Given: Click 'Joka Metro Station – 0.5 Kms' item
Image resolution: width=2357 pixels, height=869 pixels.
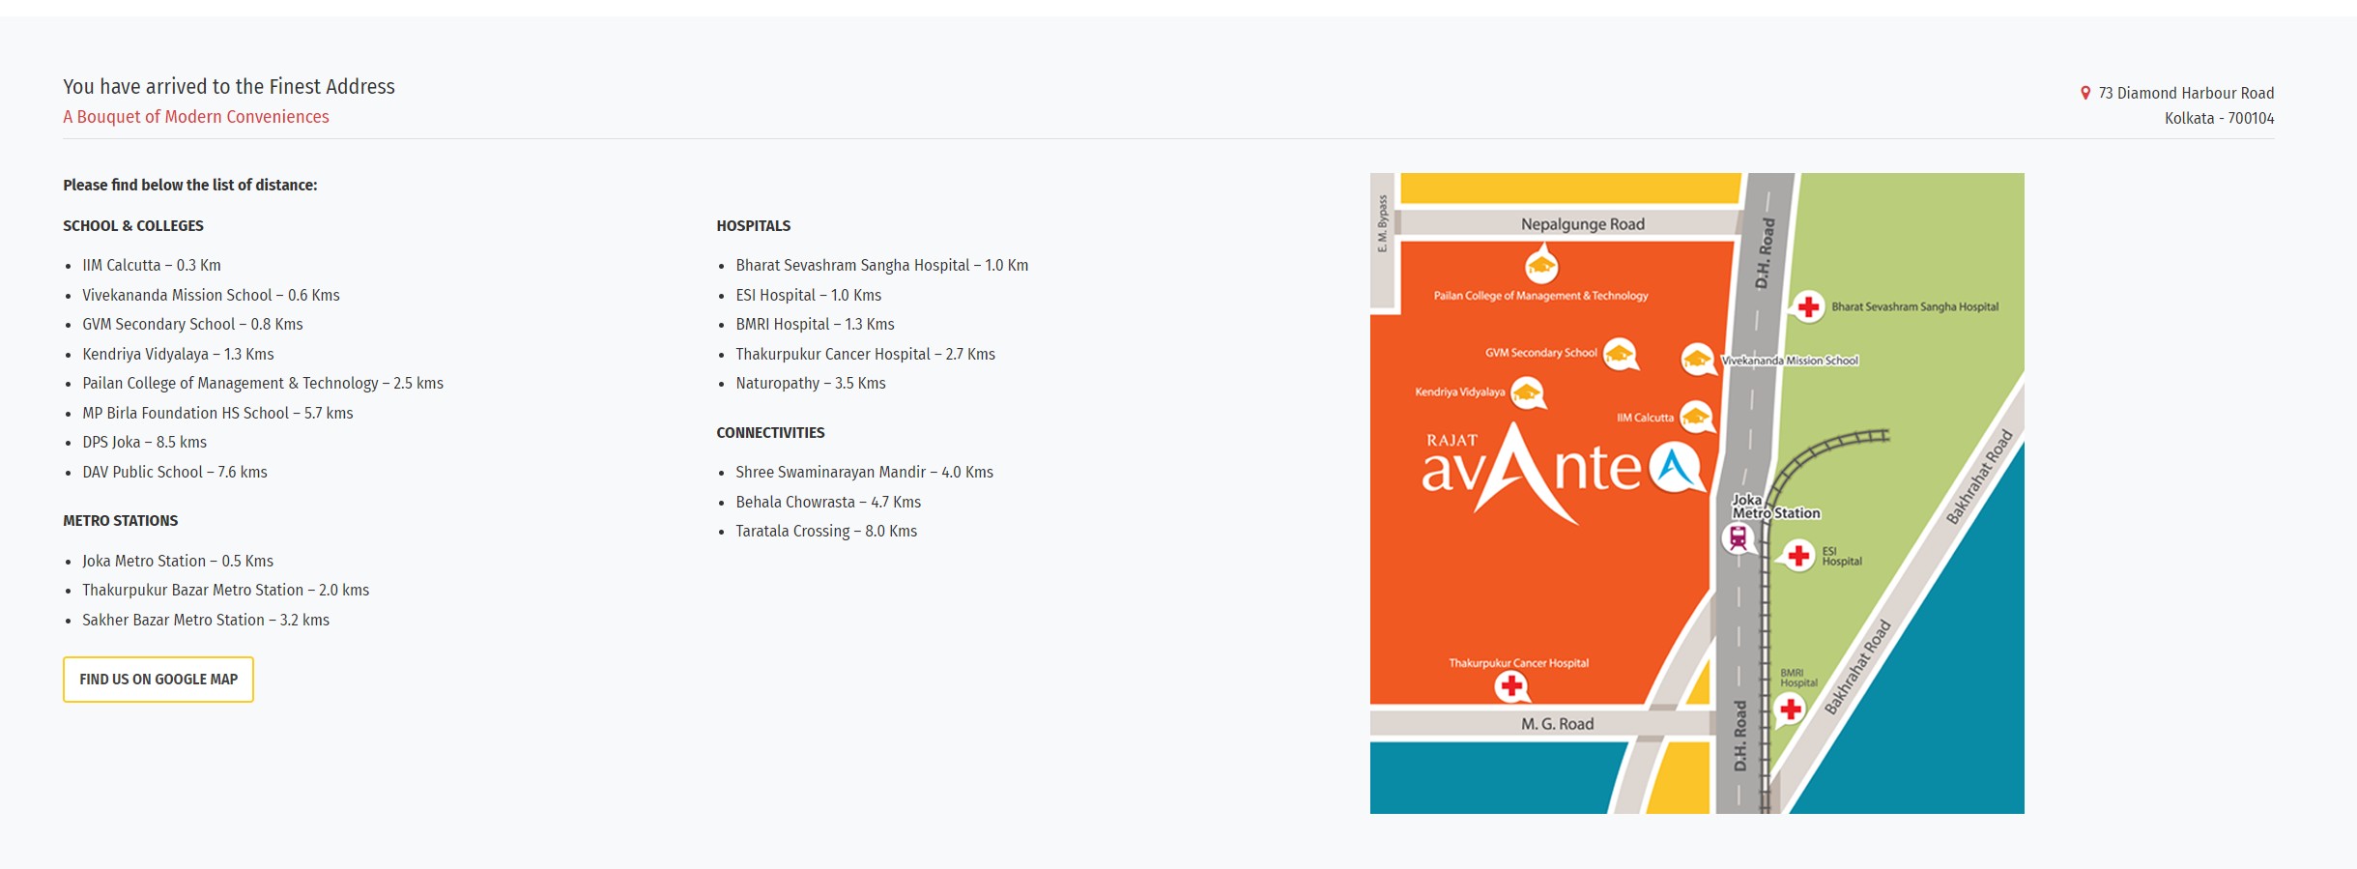Looking at the screenshot, I should click(178, 561).
